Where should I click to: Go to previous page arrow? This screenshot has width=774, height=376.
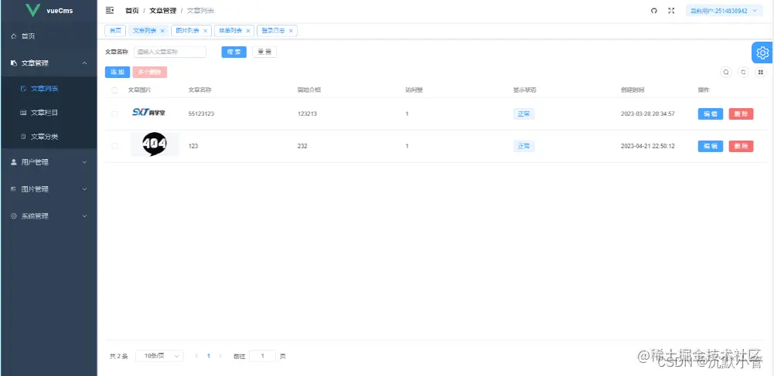coord(196,356)
